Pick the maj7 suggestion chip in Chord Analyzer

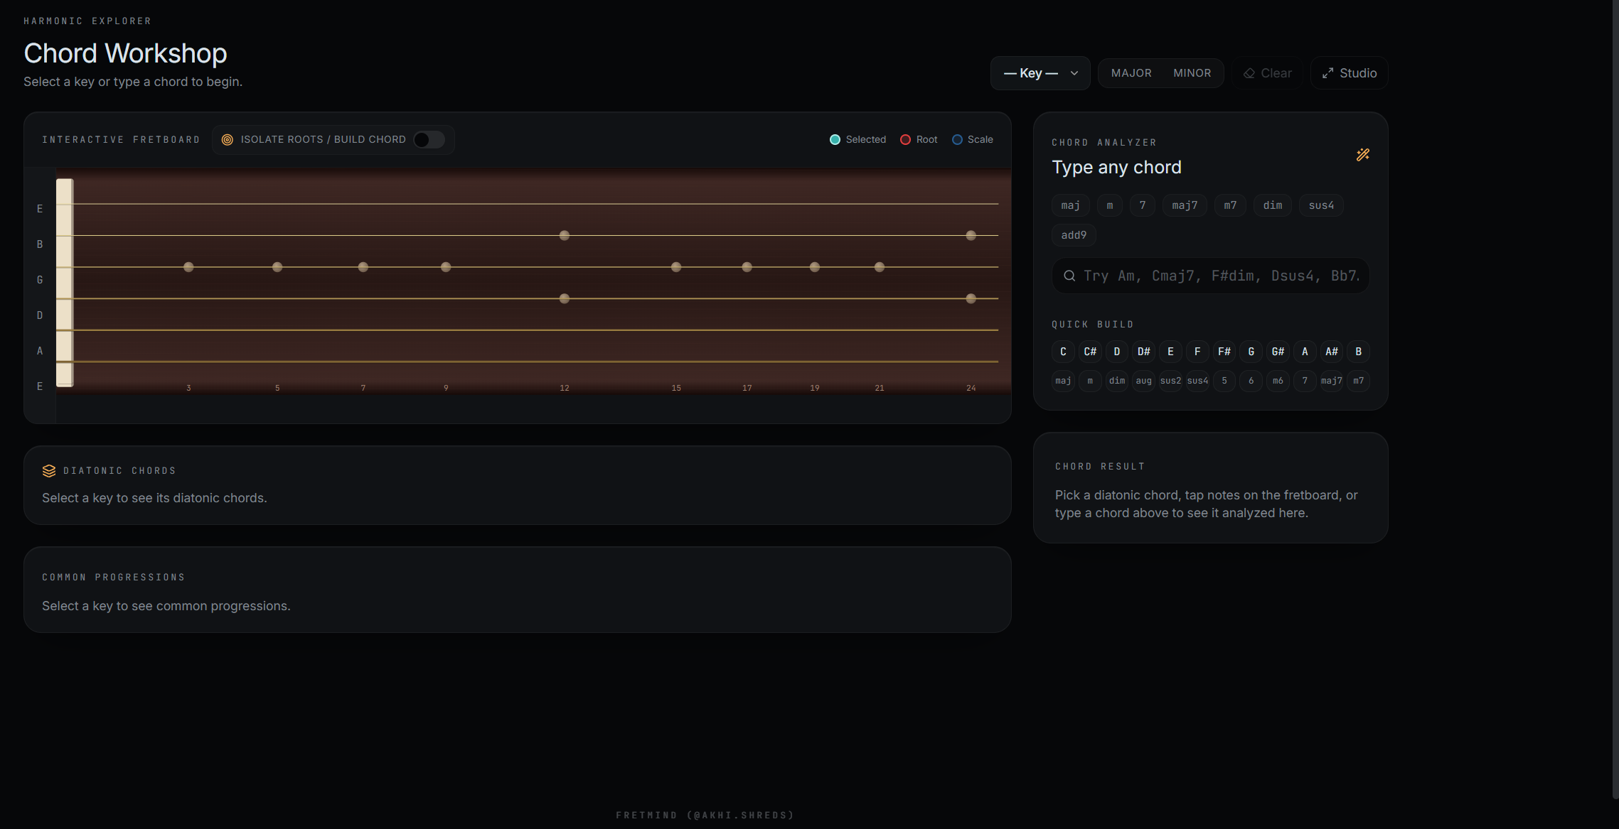[1185, 205]
